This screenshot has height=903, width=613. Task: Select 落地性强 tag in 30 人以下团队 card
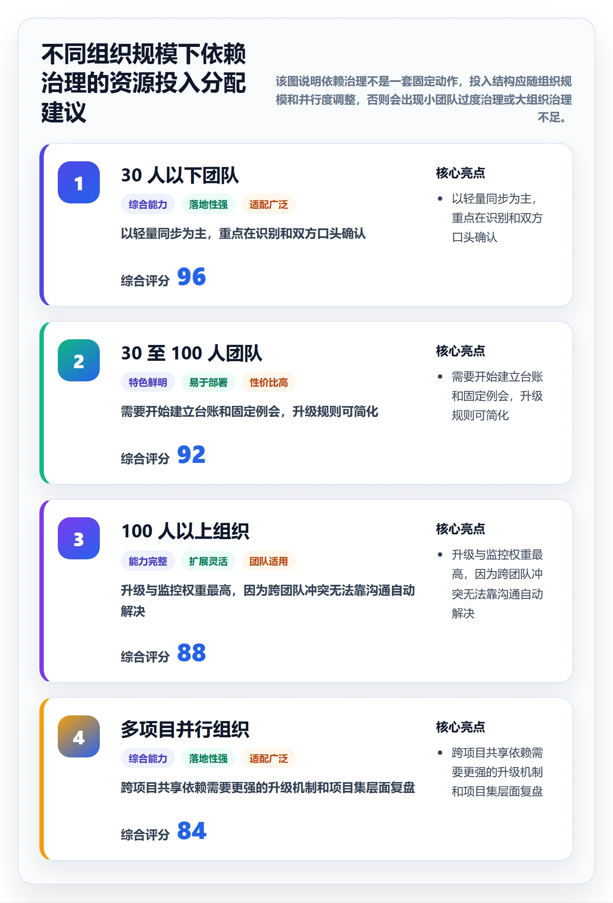(208, 204)
